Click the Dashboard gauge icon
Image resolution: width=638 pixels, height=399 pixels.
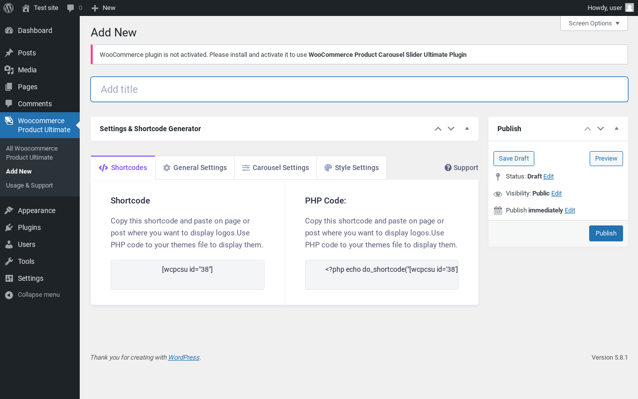[9, 30]
